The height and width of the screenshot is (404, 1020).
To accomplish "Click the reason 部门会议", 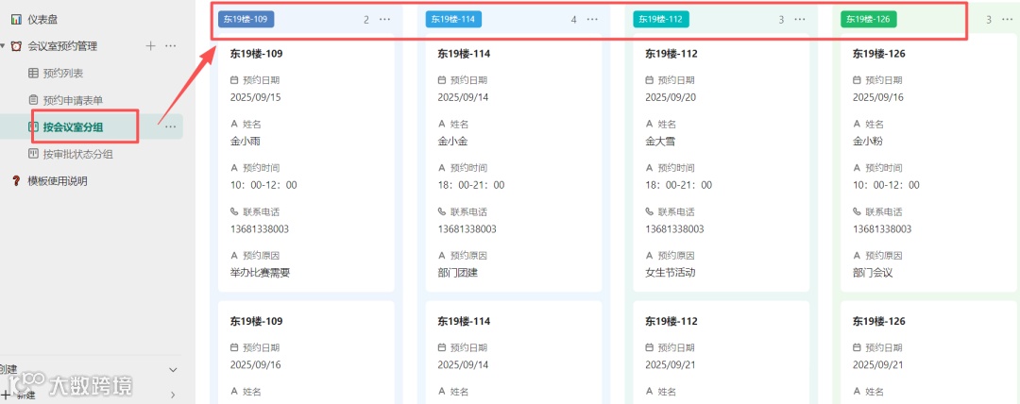I will 873,273.
